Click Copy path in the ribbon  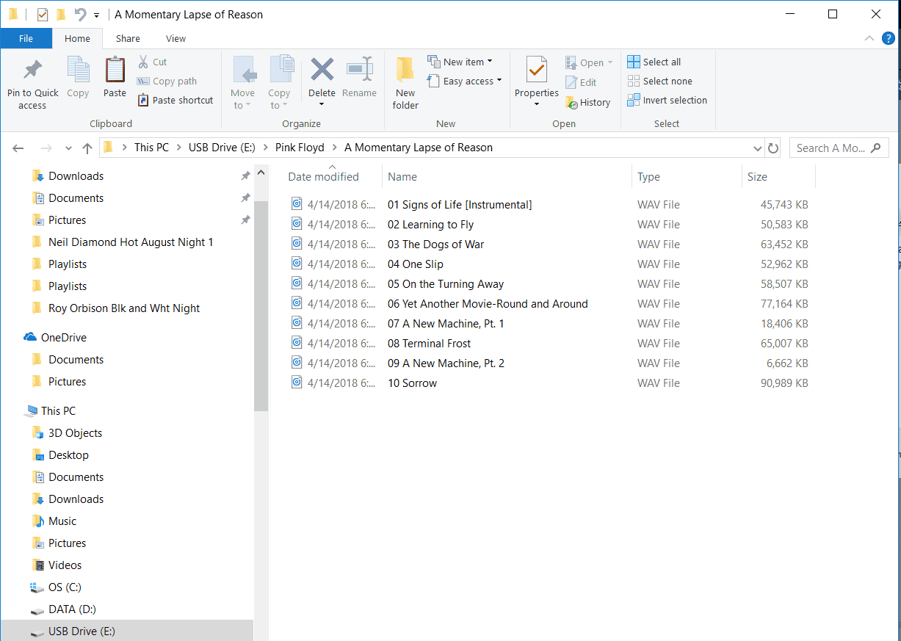167,81
